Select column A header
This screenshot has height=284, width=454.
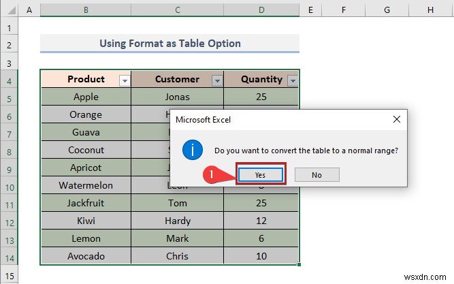(29, 10)
